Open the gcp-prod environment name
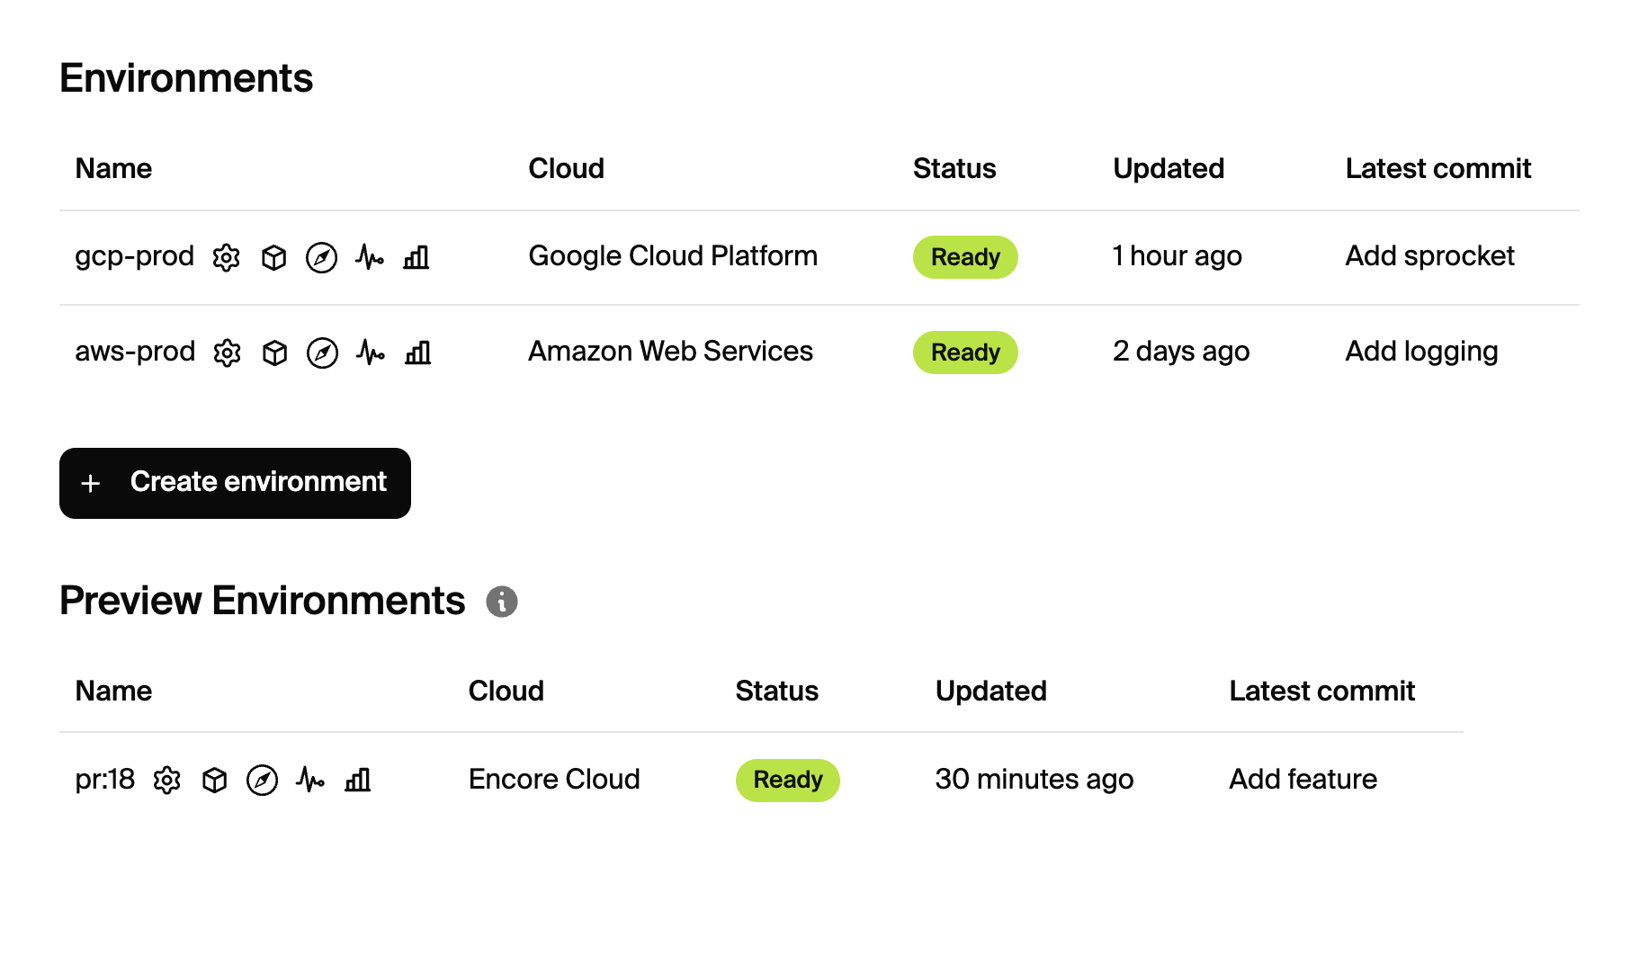This screenshot has width=1639, height=964. (x=134, y=256)
